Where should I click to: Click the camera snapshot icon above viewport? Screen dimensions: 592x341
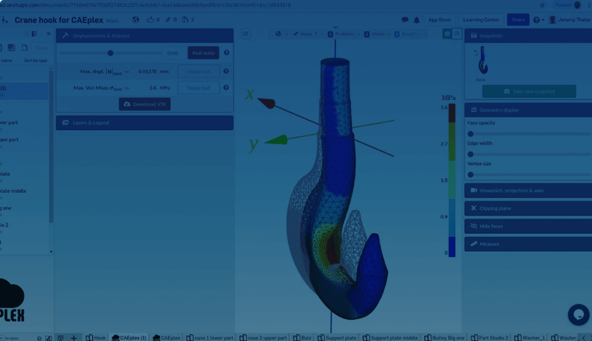447,34
